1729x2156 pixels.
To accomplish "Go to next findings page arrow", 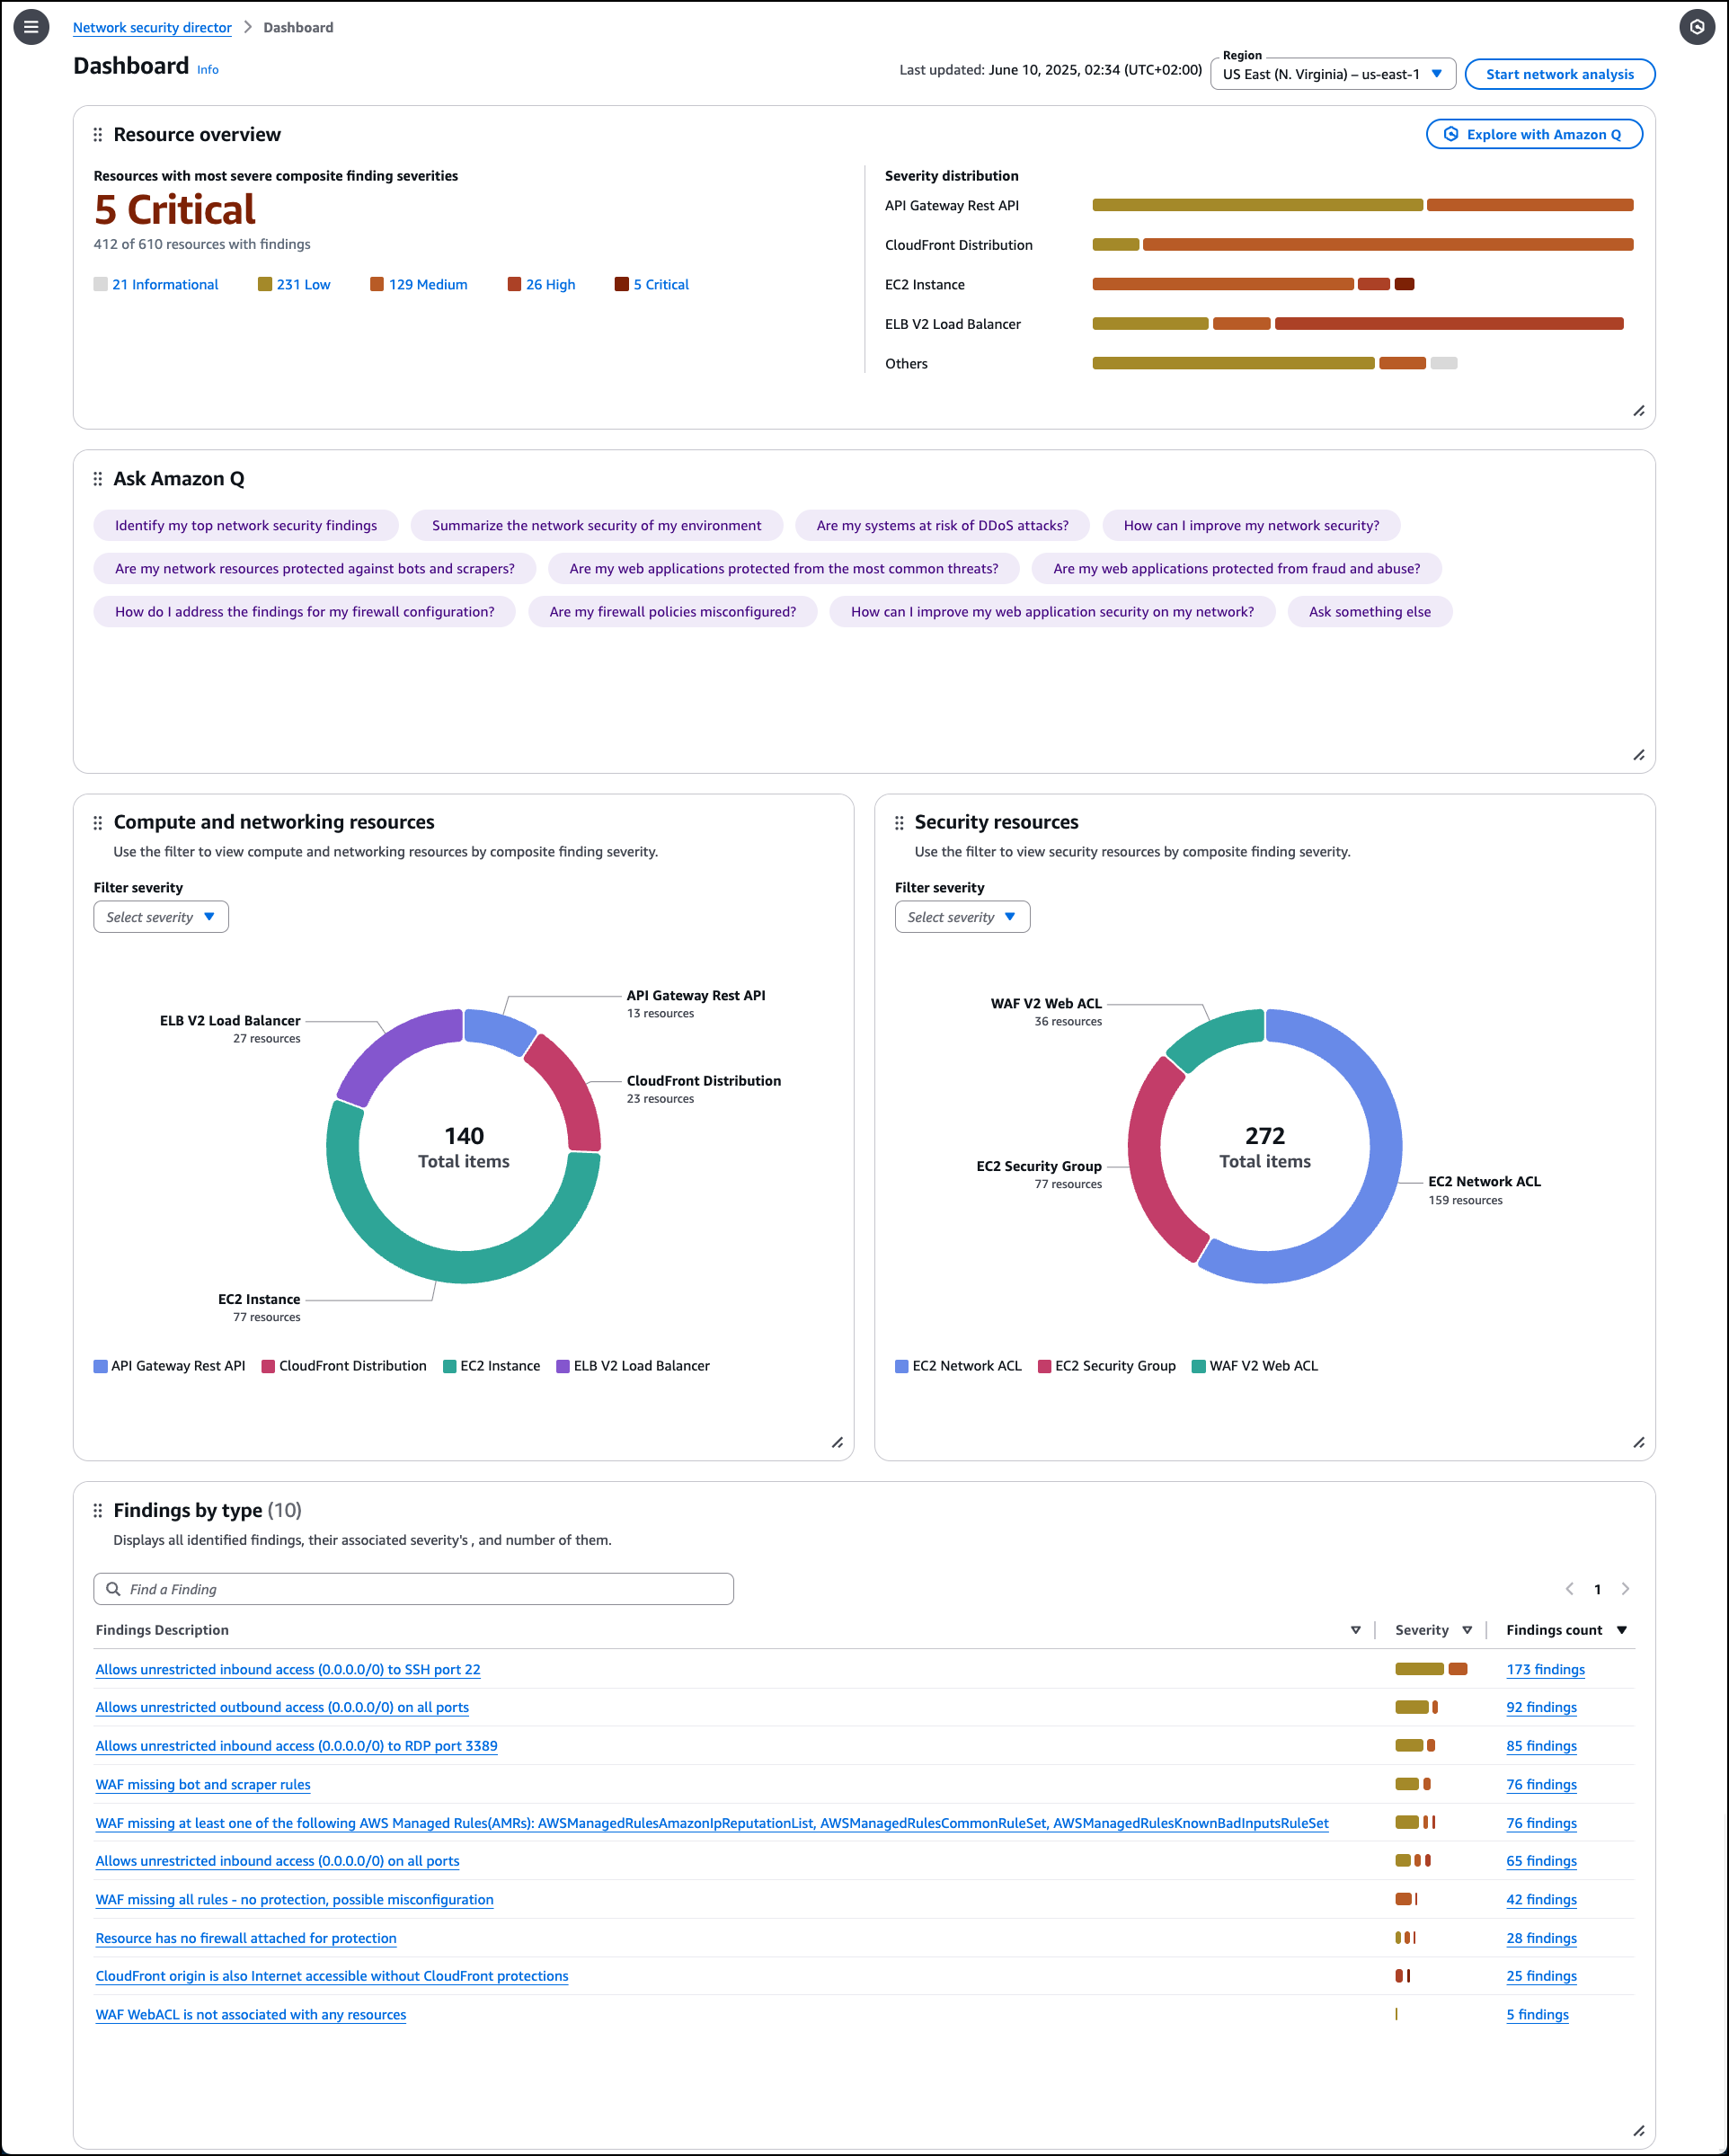I will point(1625,1589).
